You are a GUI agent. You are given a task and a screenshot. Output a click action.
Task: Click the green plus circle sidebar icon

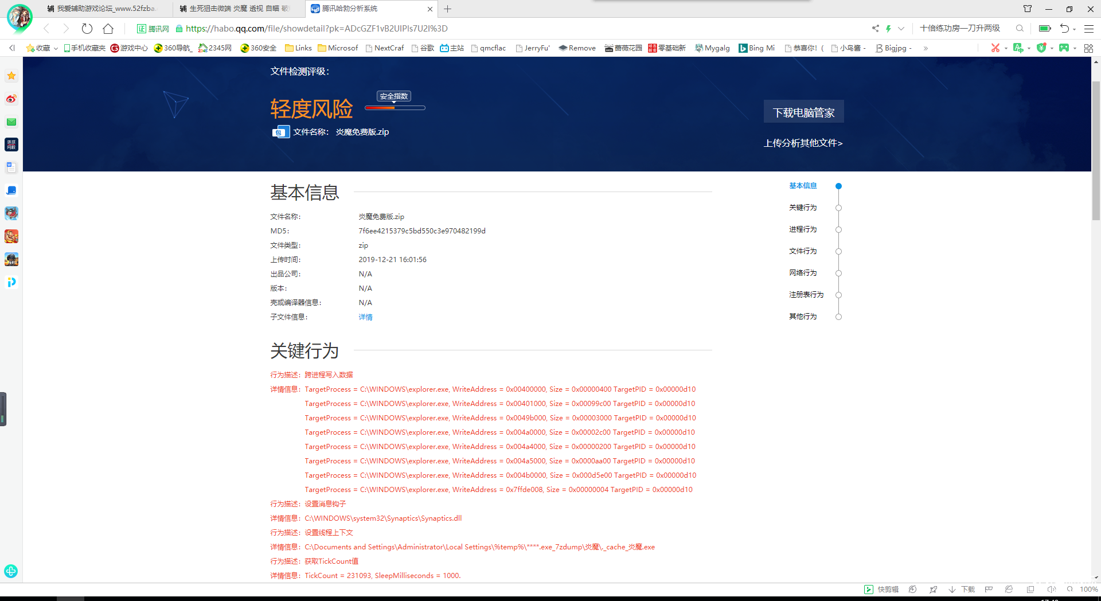pos(11,571)
